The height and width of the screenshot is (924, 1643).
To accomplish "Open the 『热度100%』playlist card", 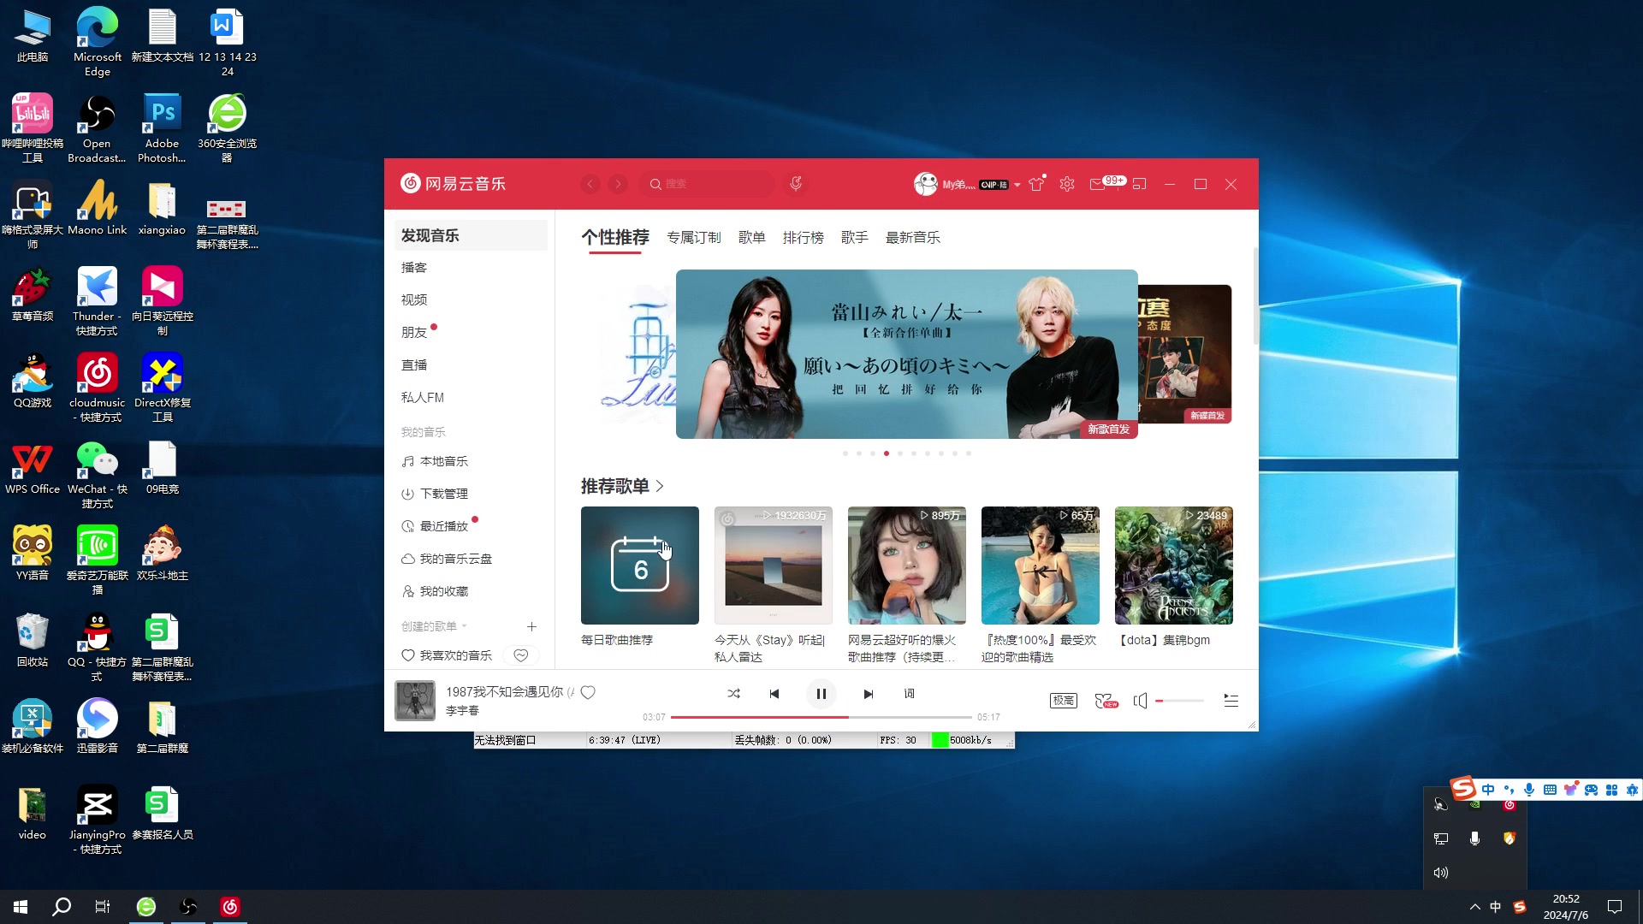I will 1041,566.
